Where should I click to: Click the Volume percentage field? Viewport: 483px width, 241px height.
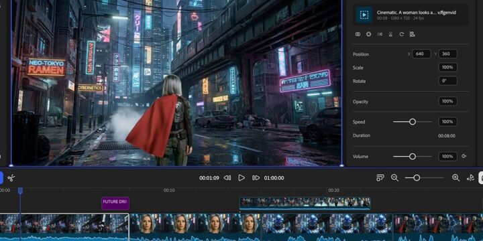coord(447,156)
